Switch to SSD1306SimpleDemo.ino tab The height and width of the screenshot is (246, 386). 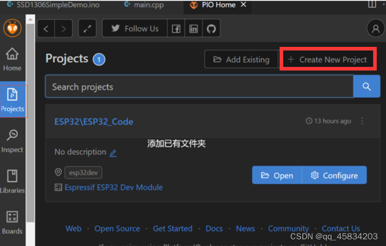click(x=53, y=5)
